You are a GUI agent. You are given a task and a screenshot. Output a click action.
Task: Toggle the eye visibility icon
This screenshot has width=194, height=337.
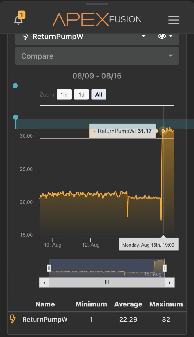[x=162, y=36]
